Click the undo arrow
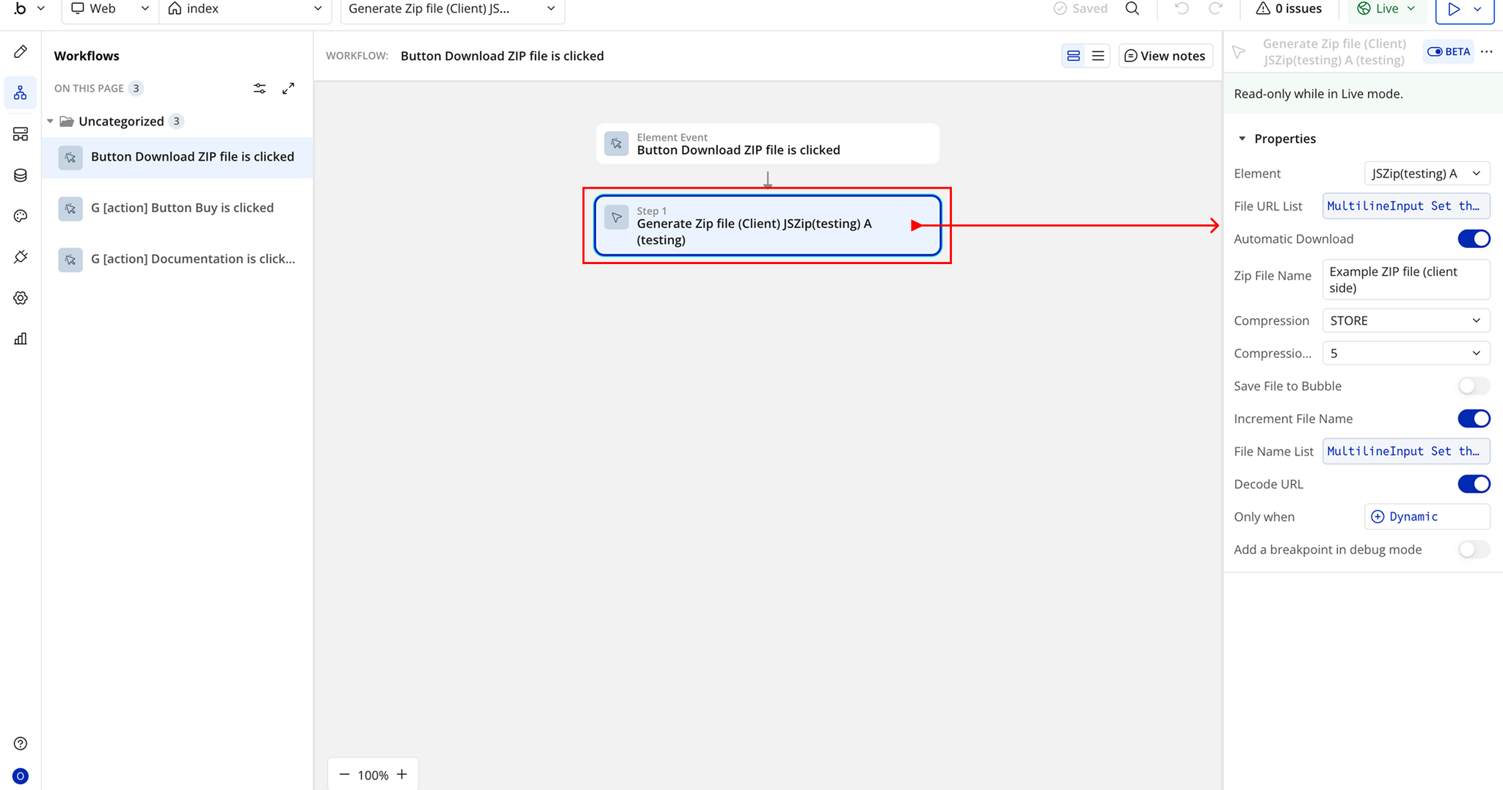Viewport: 1503px width, 790px height. click(1182, 9)
